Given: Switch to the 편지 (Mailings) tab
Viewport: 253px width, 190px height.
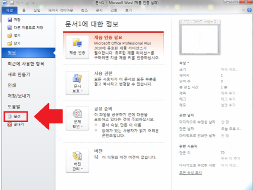Looking at the screenshot, I should tap(99, 11).
